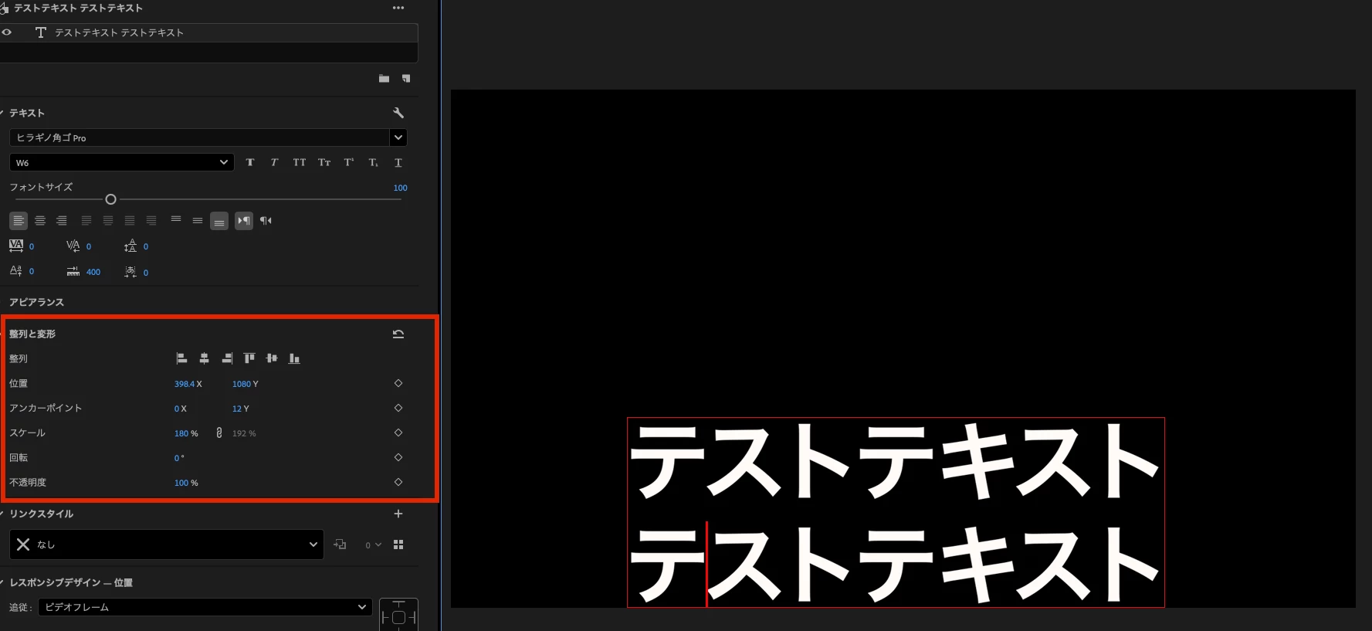Toggle small caps text style
This screenshot has height=631, width=1372.
coord(324,162)
